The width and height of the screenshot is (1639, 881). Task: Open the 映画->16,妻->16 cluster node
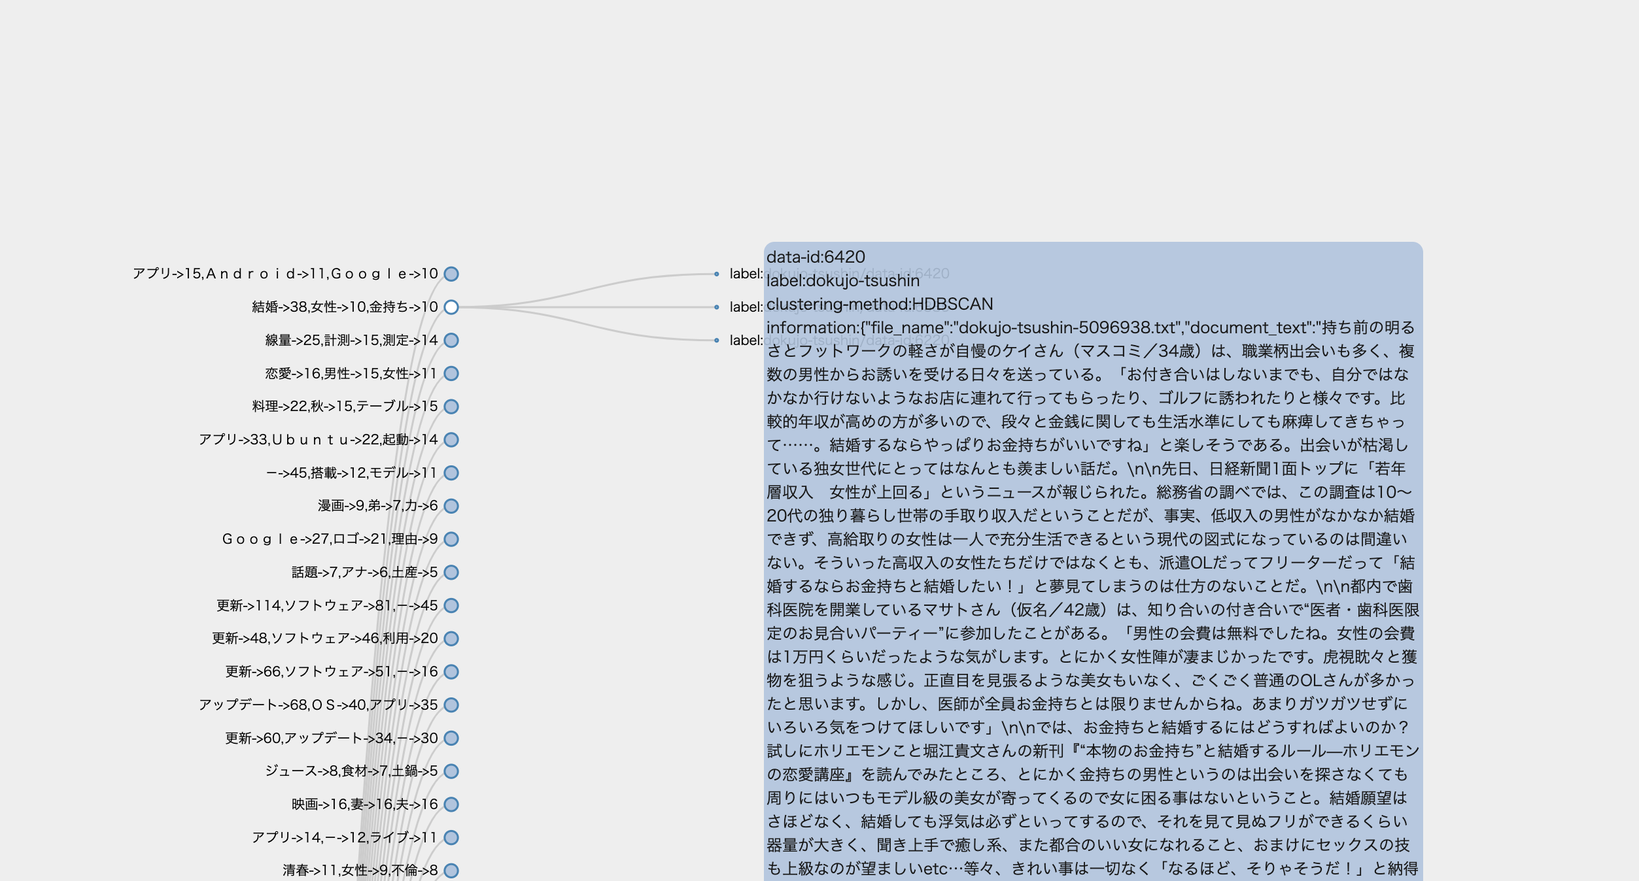pos(451,805)
